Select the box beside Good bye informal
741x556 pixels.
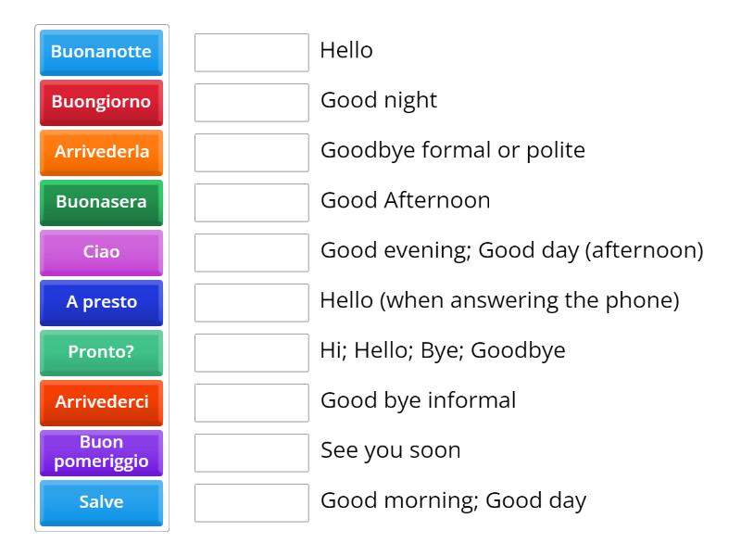tap(251, 402)
